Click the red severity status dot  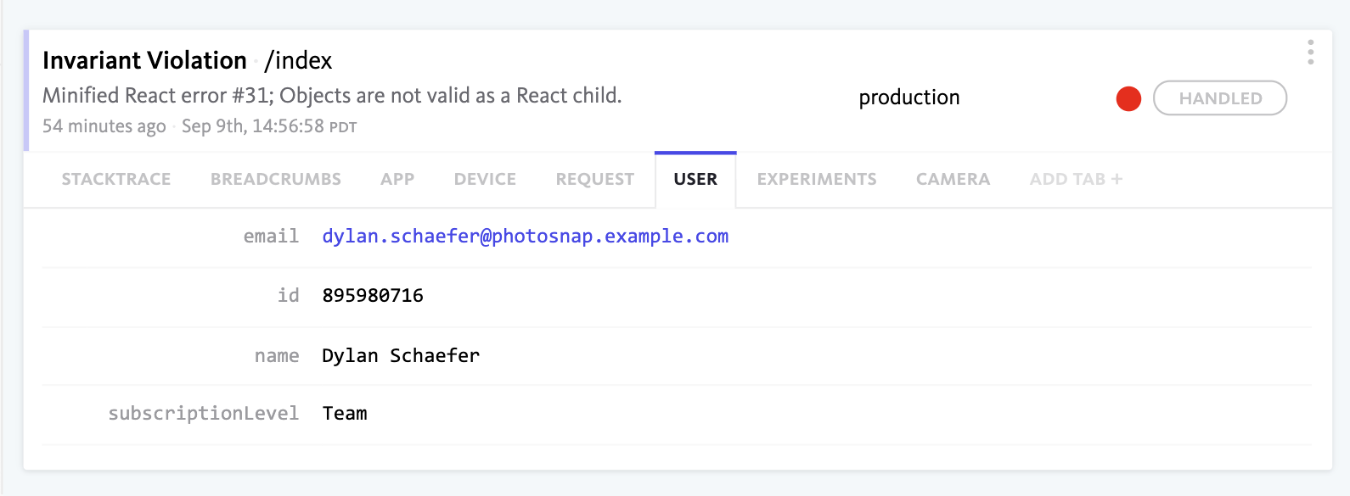pos(1128,98)
